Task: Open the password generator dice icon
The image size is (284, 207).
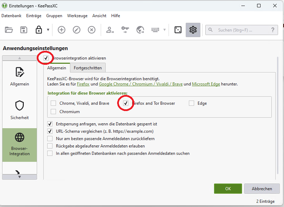Action: pos(178,30)
